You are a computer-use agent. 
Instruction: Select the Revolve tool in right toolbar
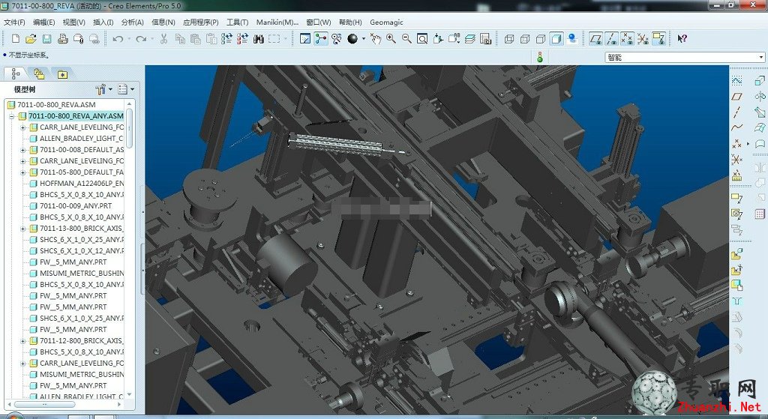coord(760,97)
